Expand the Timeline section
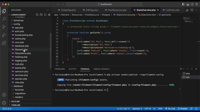Image resolution: width=200 pixels, height=112 pixels. [x=16, y=105]
